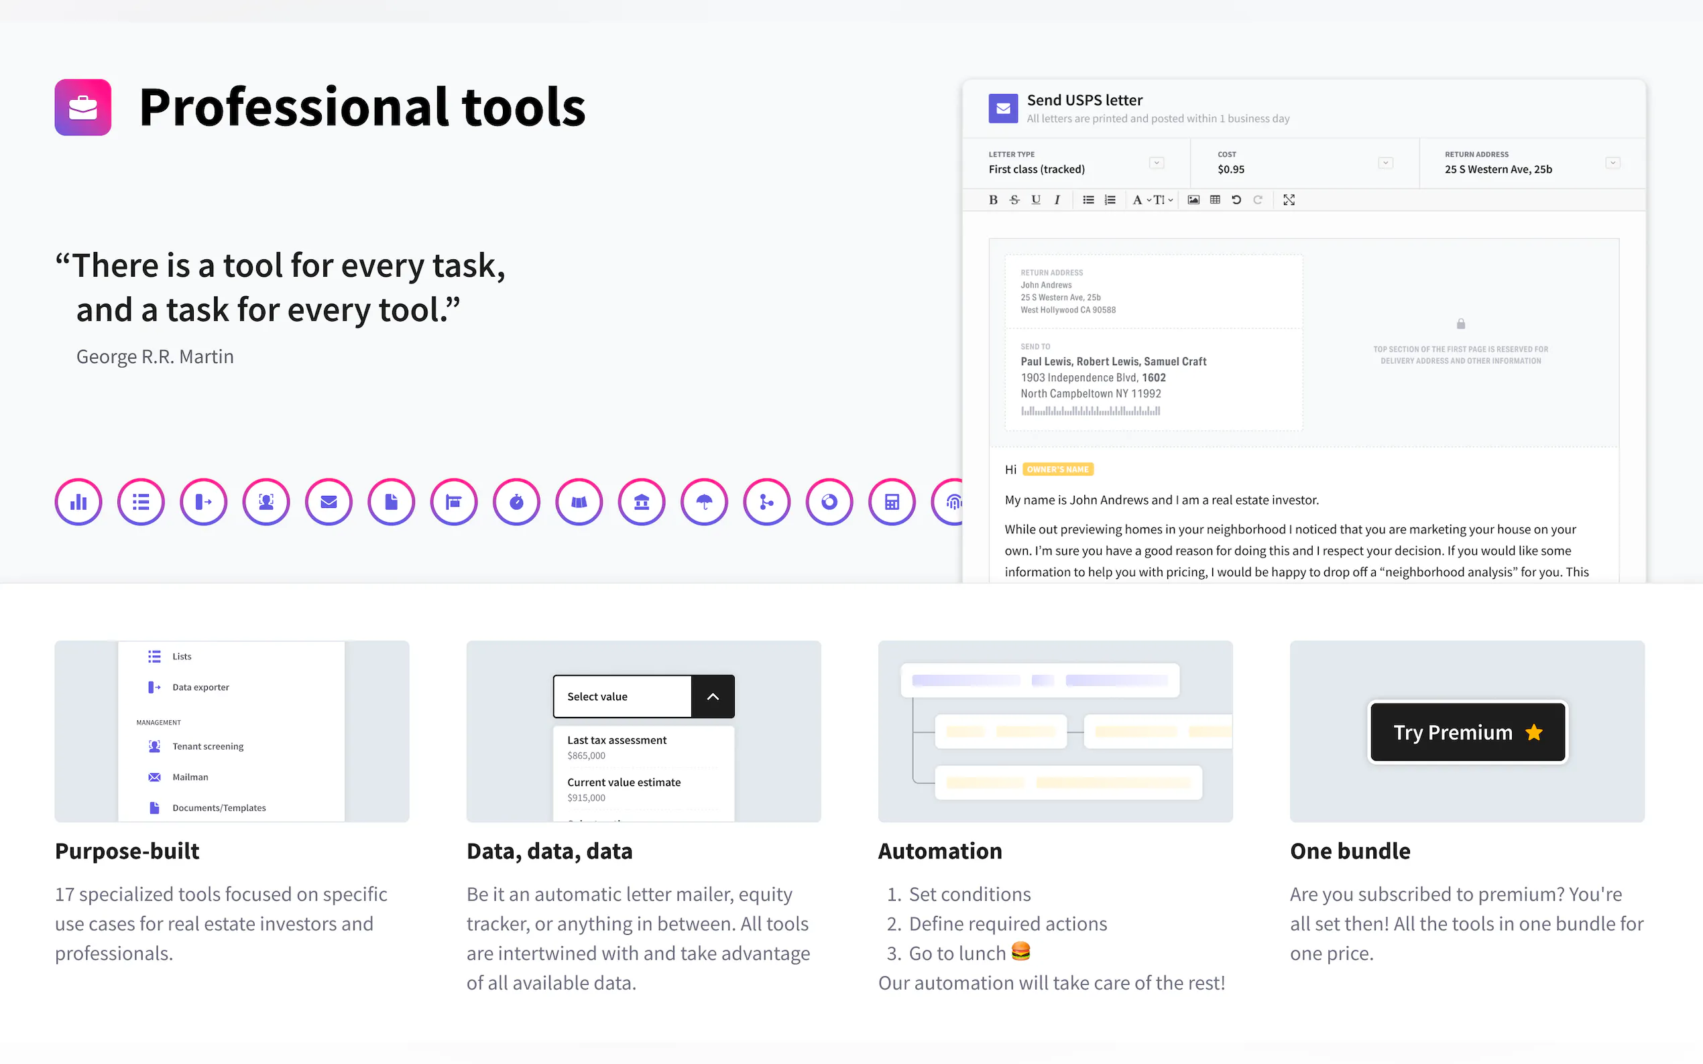1703x1064 pixels.
Task: Click the bar chart tool icon
Action: tap(78, 502)
